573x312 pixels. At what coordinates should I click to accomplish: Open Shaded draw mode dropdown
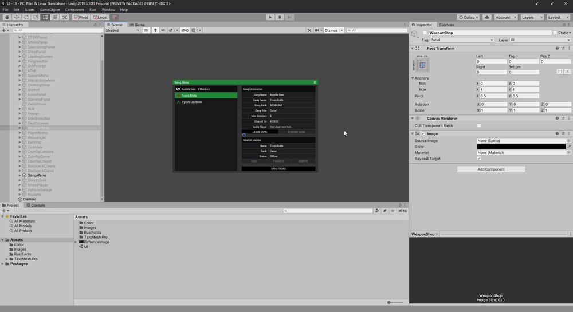(x=123, y=30)
